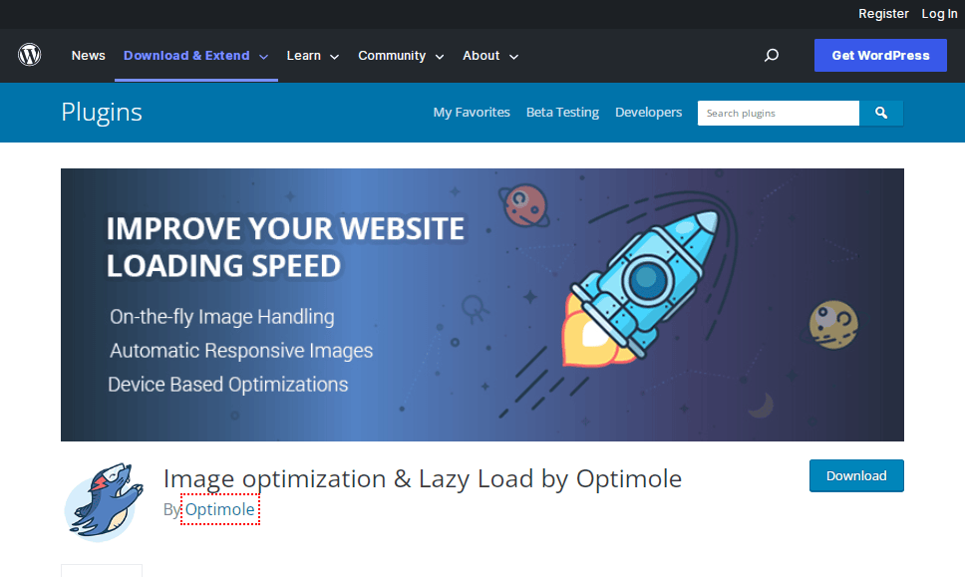Open the About navigation item

point(482,56)
